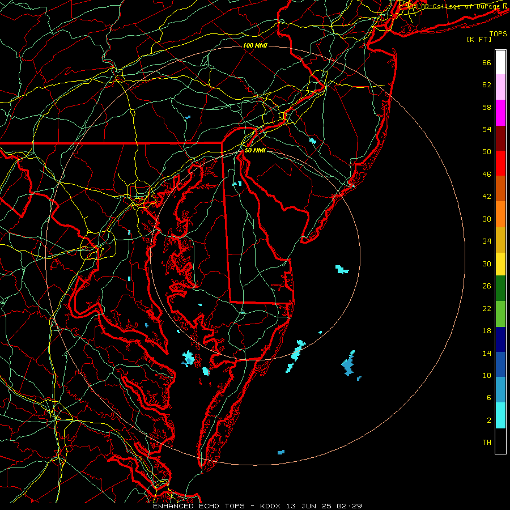Select the 58 legend value
This screenshot has height=510, width=510.
click(x=487, y=107)
